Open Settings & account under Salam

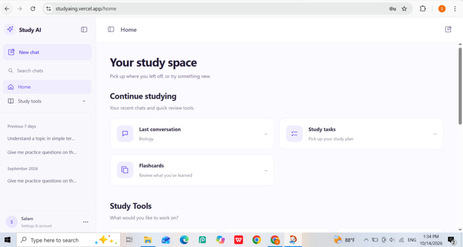pyautogui.click(x=36, y=226)
